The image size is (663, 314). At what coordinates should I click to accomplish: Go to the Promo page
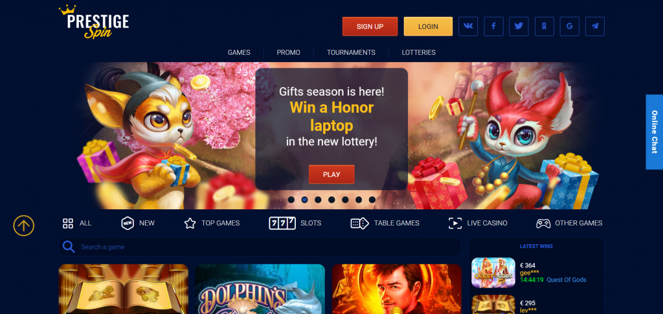coord(288,52)
